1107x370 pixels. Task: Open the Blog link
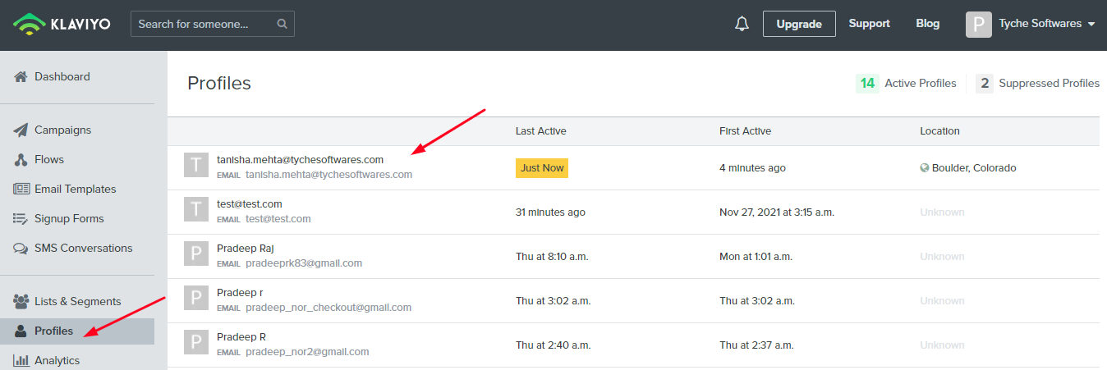927,24
